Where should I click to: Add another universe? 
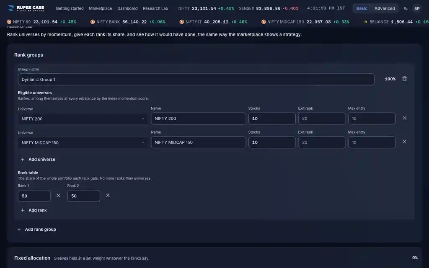click(x=38, y=159)
